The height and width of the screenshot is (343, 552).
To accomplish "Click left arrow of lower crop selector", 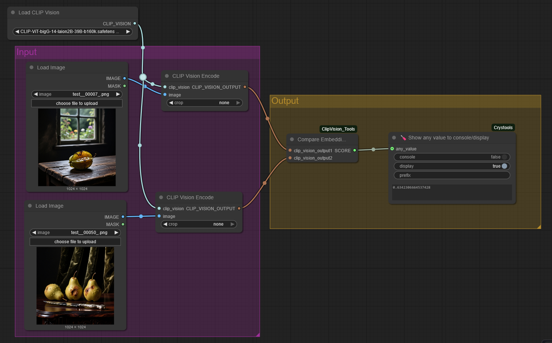I will pyautogui.click(x=165, y=224).
